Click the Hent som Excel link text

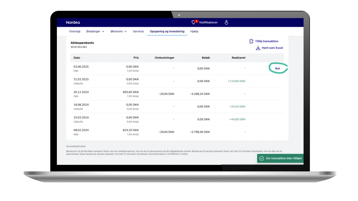(x=272, y=48)
